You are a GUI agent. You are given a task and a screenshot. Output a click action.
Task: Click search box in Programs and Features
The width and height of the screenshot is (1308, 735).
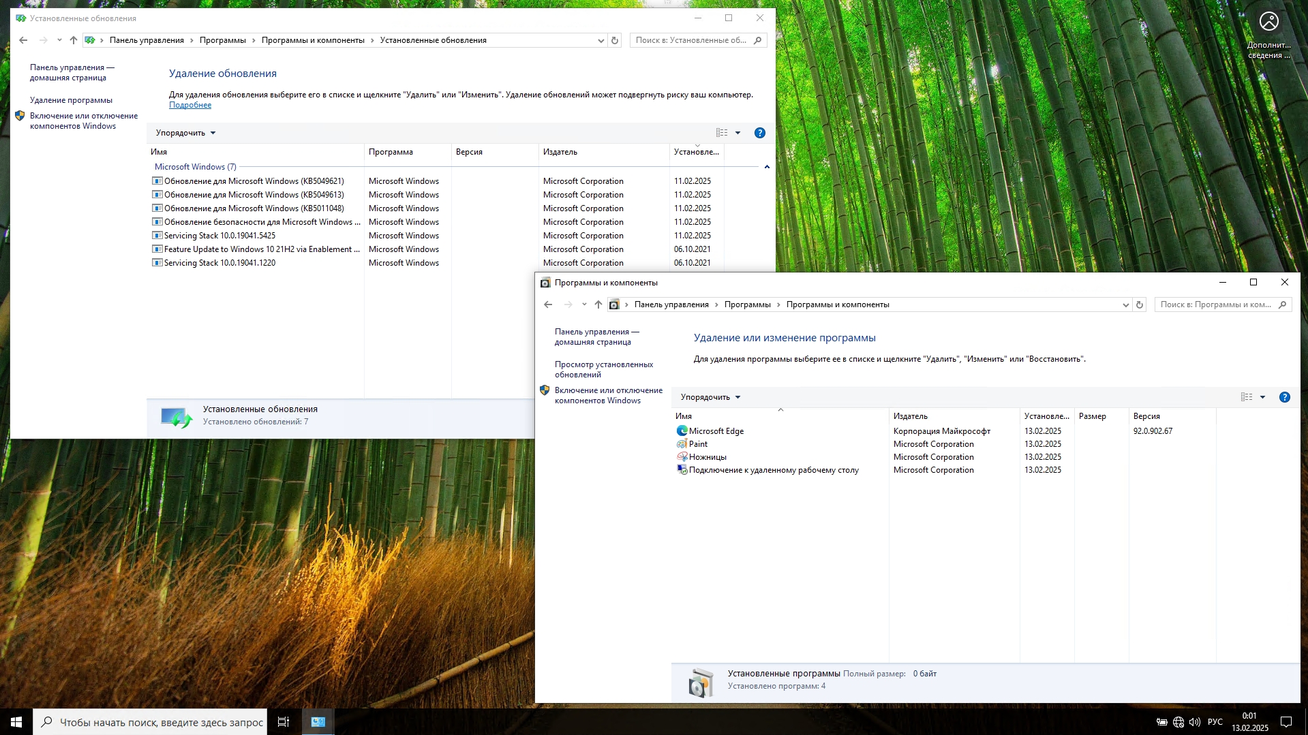click(1223, 304)
